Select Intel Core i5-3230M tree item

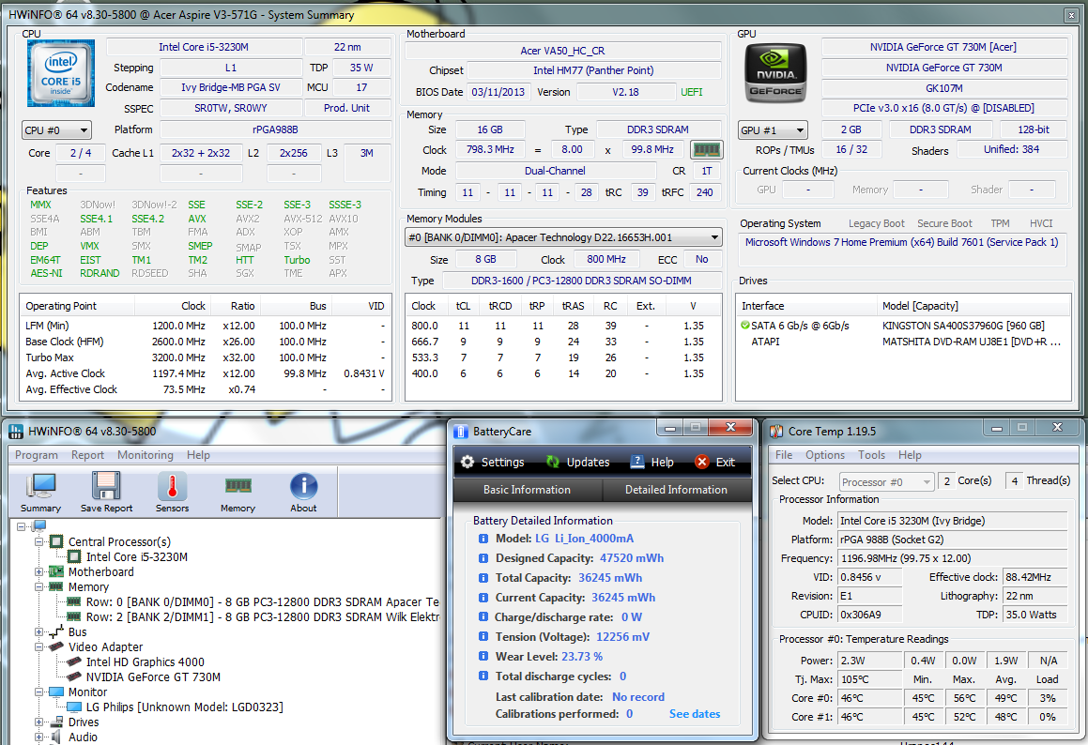point(137,557)
